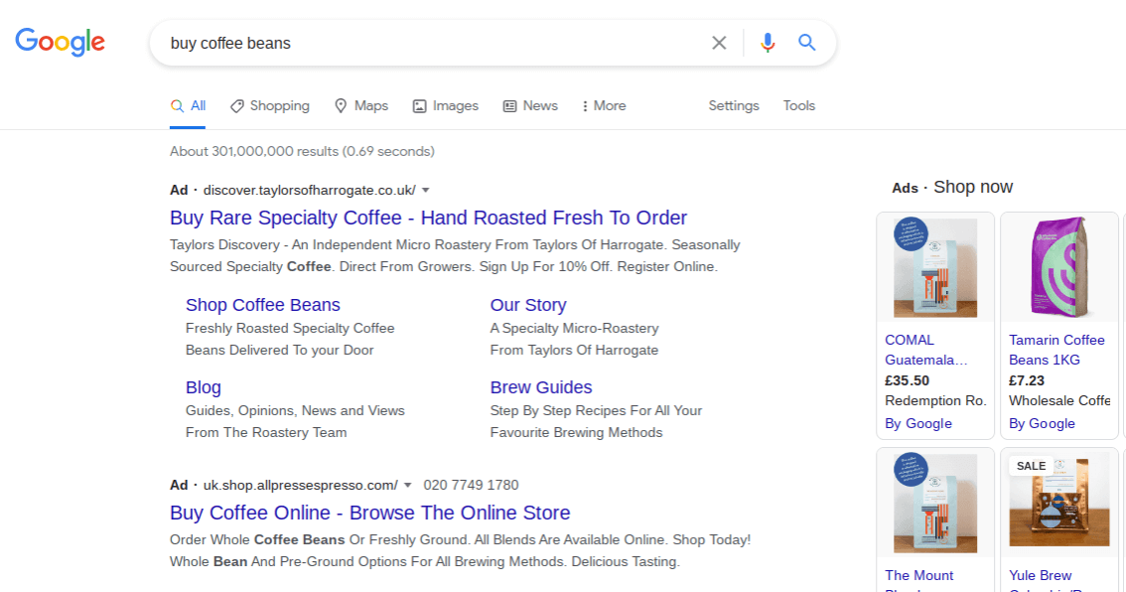Open the Blog sitelink
This screenshot has height=592, width=1126.
[204, 387]
